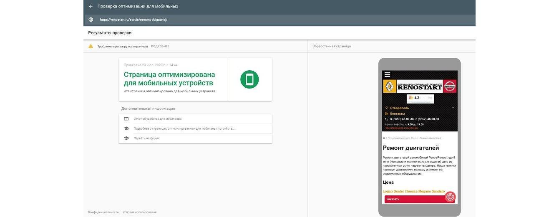This screenshot has width=559, height=217.
Task: Select the Renault logo in phone preview
Action: click(x=390, y=86)
